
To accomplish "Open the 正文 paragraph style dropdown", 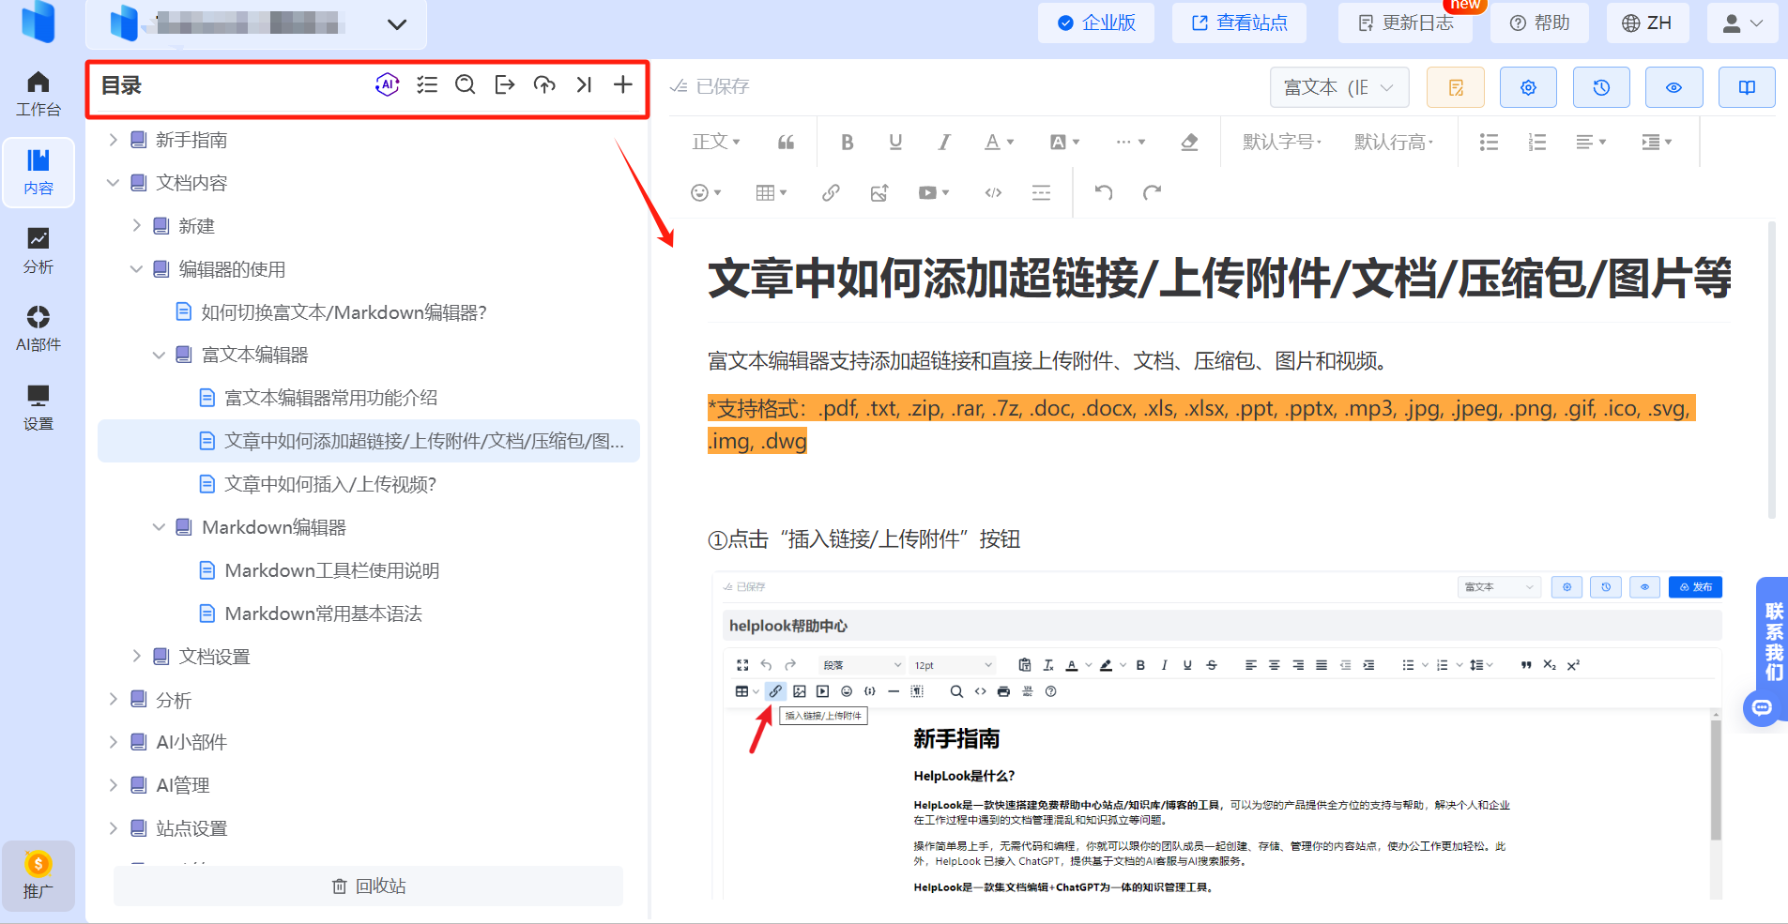I will point(716,143).
